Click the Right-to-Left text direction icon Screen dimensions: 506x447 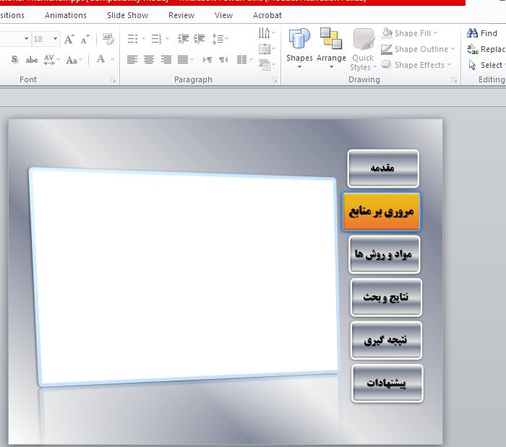click(223, 60)
